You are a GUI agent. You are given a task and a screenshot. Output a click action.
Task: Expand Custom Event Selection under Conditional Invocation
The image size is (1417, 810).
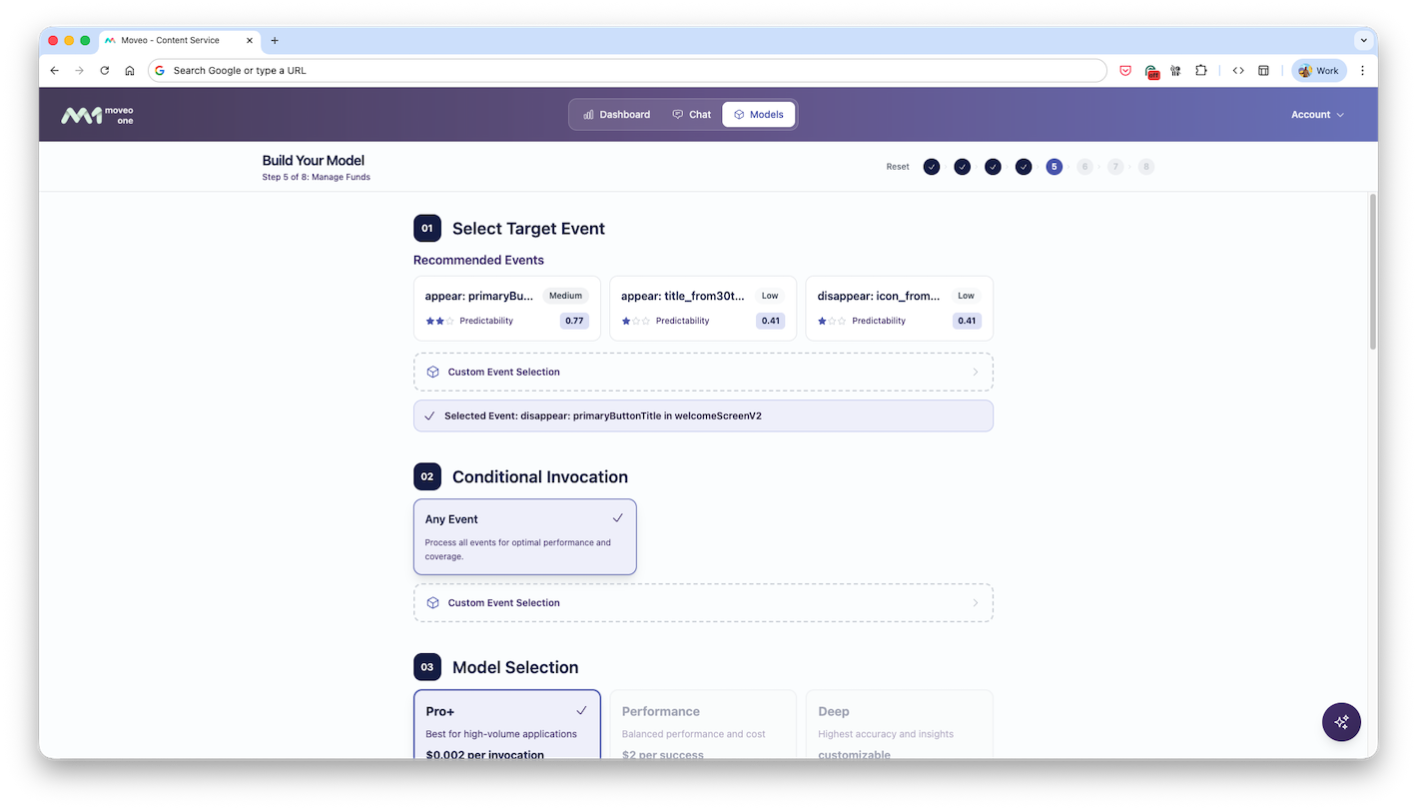(x=703, y=602)
